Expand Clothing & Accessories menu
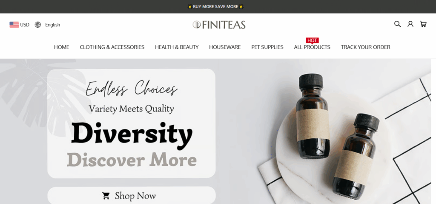Viewport: 436px width, 204px height. (112, 48)
